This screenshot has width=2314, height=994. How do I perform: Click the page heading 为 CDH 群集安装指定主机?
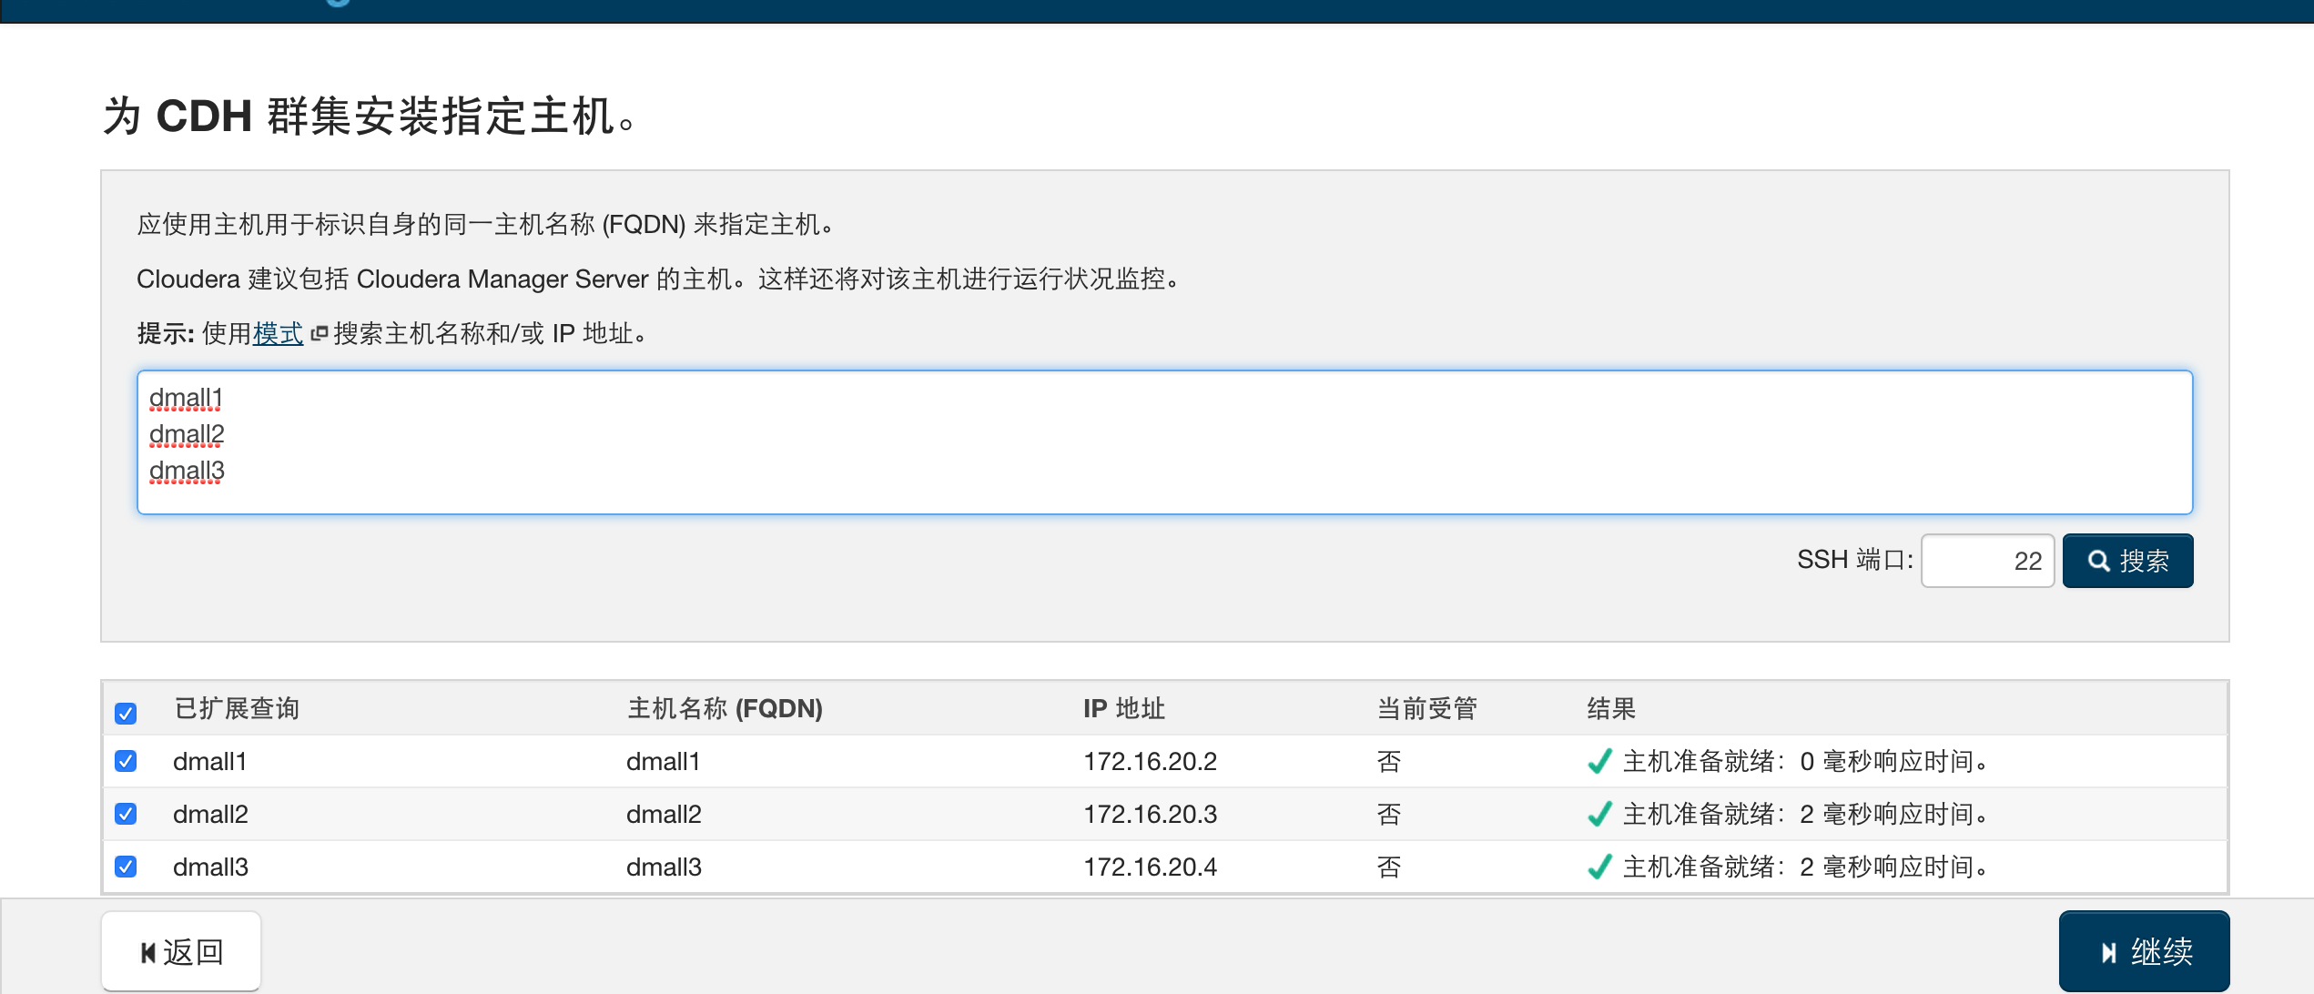(x=370, y=117)
